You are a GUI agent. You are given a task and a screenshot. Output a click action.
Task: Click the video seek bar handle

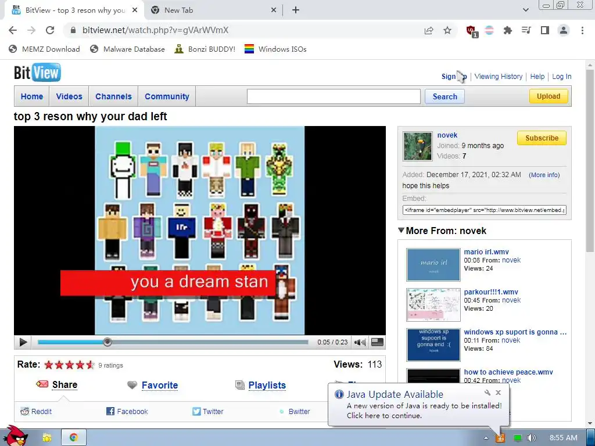[x=107, y=342]
